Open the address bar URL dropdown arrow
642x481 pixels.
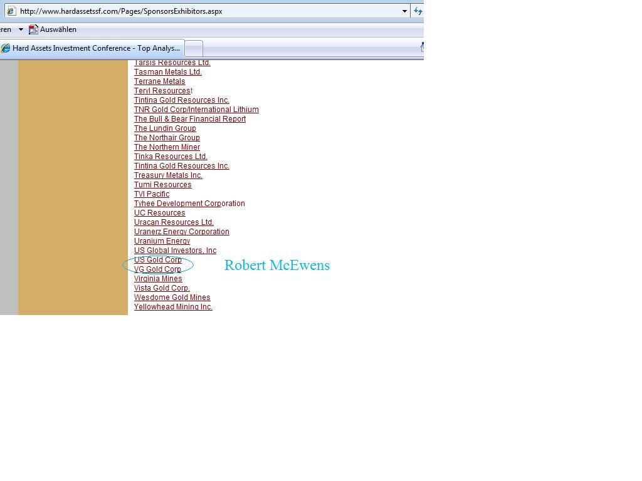click(404, 11)
